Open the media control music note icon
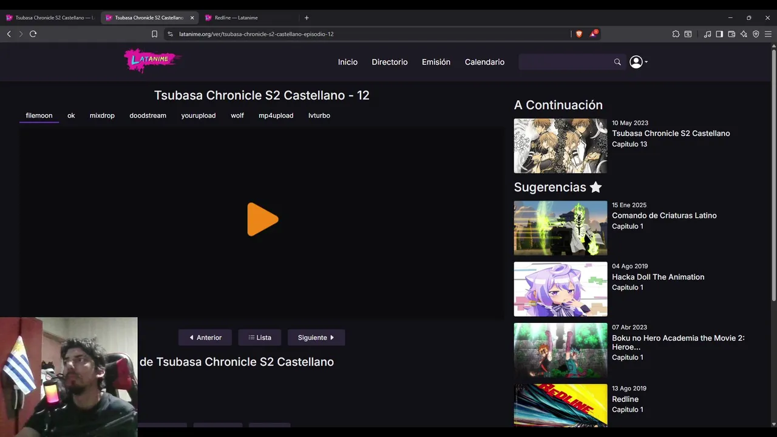Image resolution: width=777 pixels, height=437 pixels. pos(707,34)
